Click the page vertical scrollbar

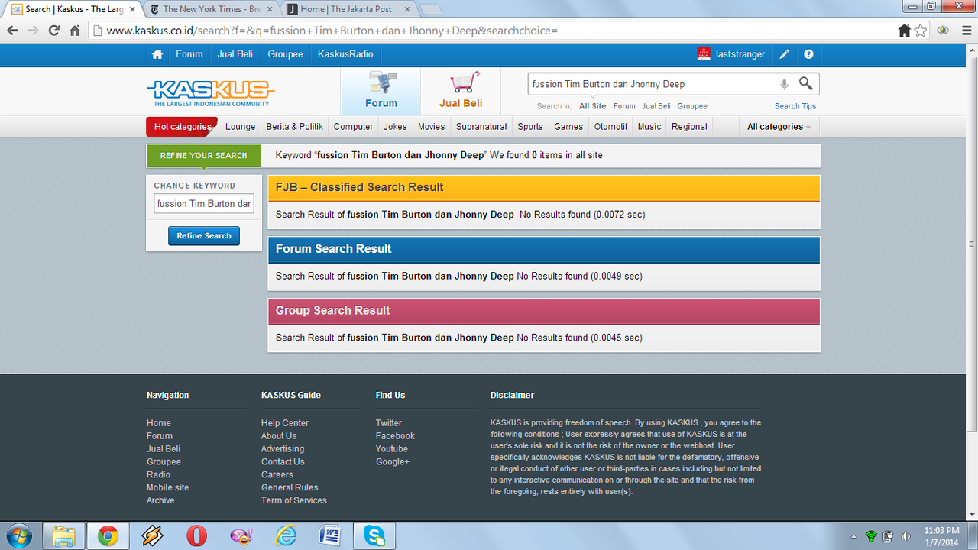972,244
